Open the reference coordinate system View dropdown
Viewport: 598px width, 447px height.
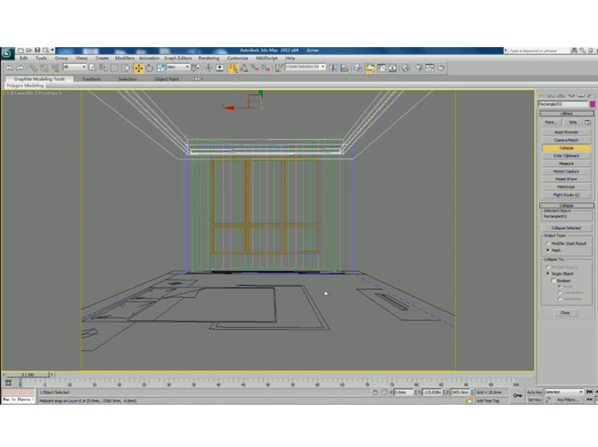point(178,67)
